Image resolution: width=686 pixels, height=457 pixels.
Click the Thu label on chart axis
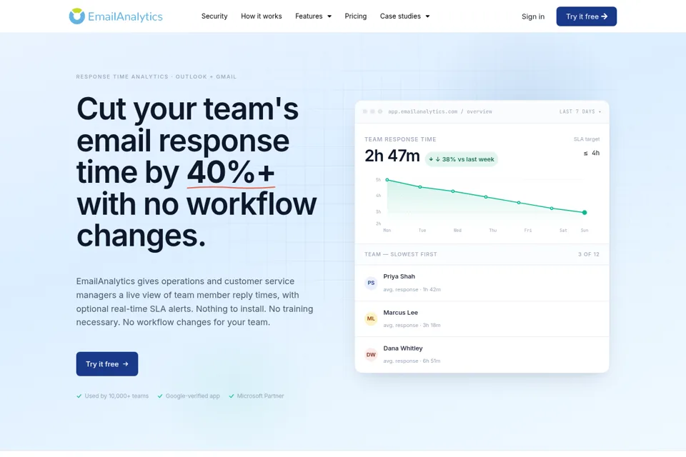tap(492, 231)
